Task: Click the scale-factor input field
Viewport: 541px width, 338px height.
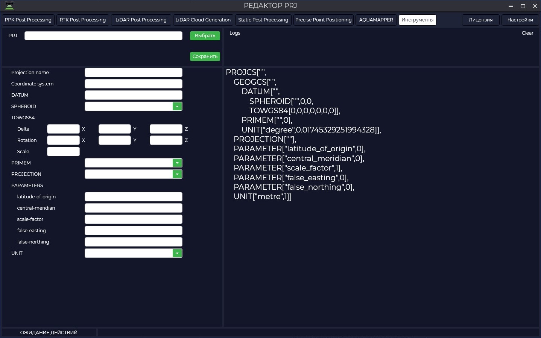Action: click(134, 219)
